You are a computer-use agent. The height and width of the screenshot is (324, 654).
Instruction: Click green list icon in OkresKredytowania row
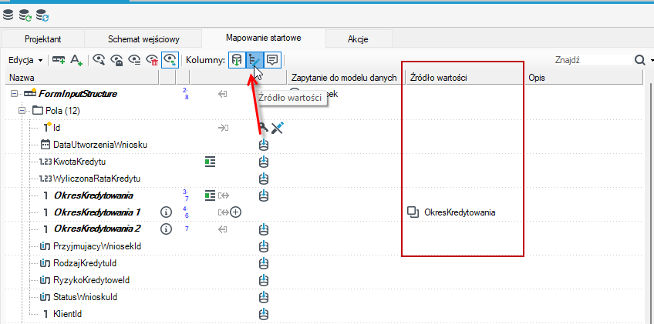[211, 195]
